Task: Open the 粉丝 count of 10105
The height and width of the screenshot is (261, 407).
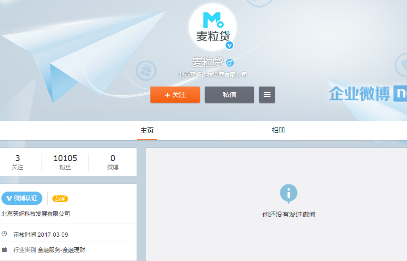Action: pyautogui.click(x=65, y=162)
